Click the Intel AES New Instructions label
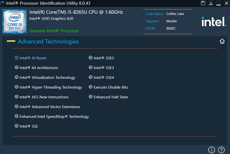The height and width of the screenshot is (154, 230). (x=44, y=97)
